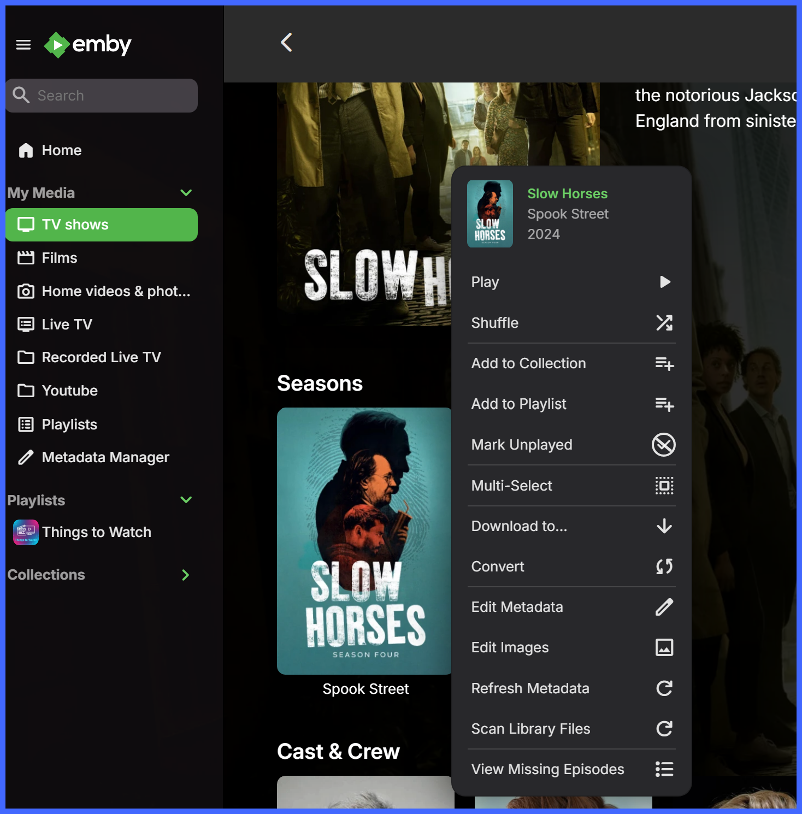The width and height of the screenshot is (802, 814).
Task: Click the Add to Playlist plus icon
Action: tap(664, 404)
